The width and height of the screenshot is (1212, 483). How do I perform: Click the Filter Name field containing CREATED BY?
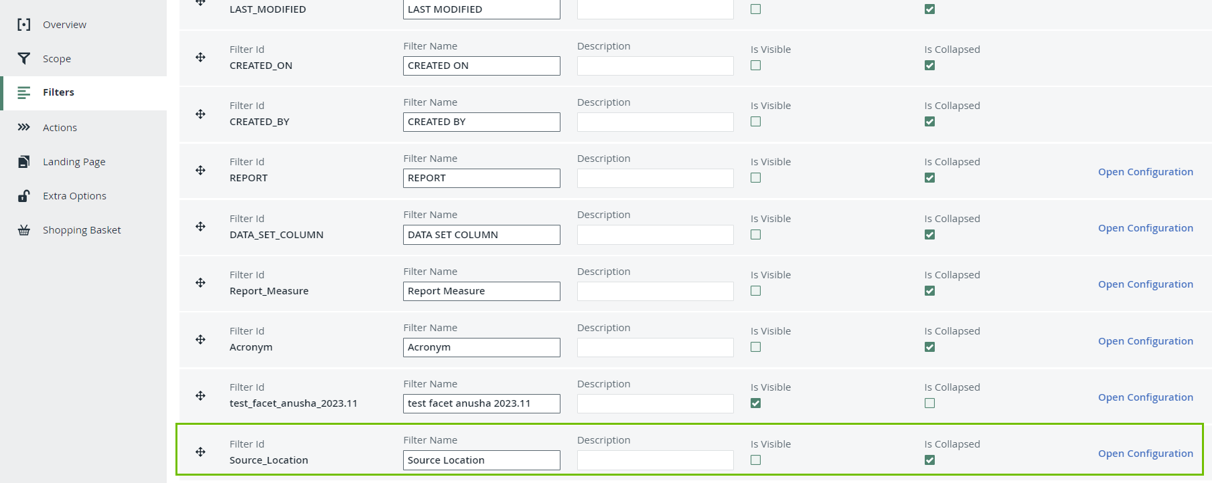click(481, 122)
